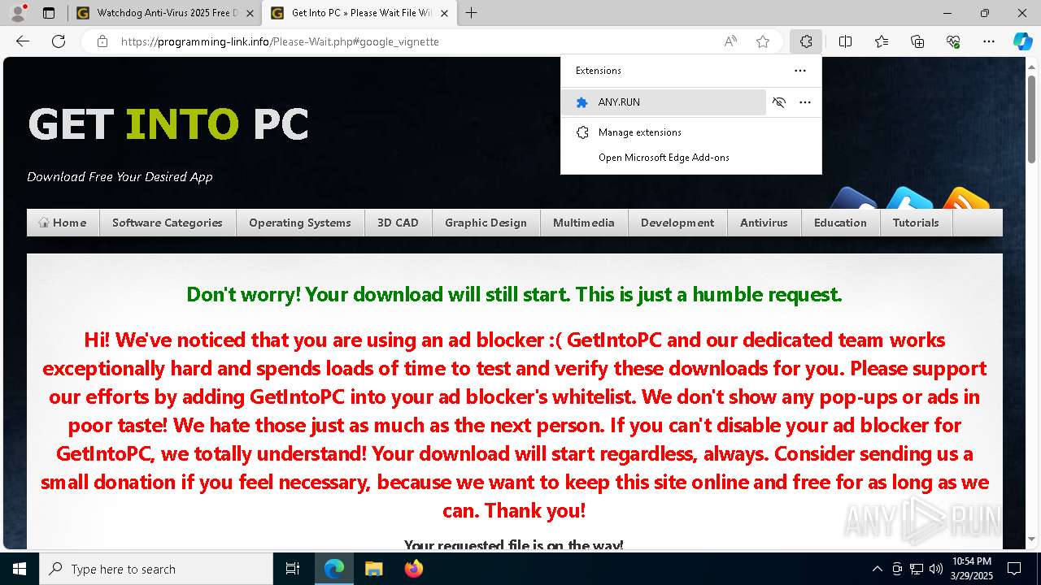The width and height of the screenshot is (1041, 585).
Task: Click scrollbar down arrow
Action: (x=1033, y=539)
